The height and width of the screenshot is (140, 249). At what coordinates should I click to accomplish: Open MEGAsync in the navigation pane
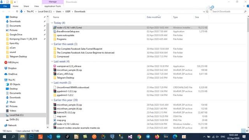tap(11, 62)
